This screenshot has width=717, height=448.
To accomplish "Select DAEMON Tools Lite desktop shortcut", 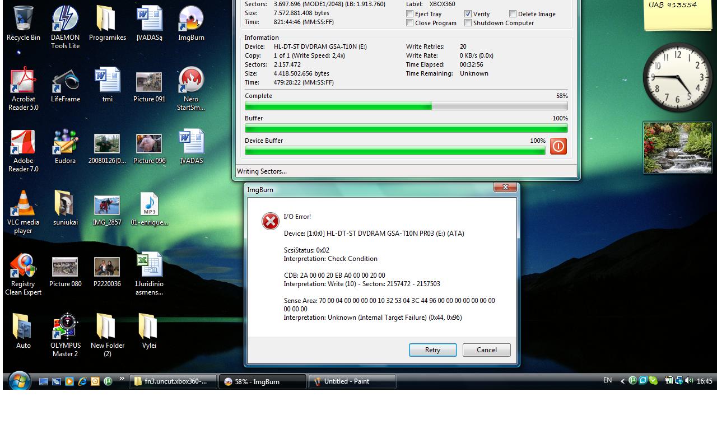I will point(65,27).
